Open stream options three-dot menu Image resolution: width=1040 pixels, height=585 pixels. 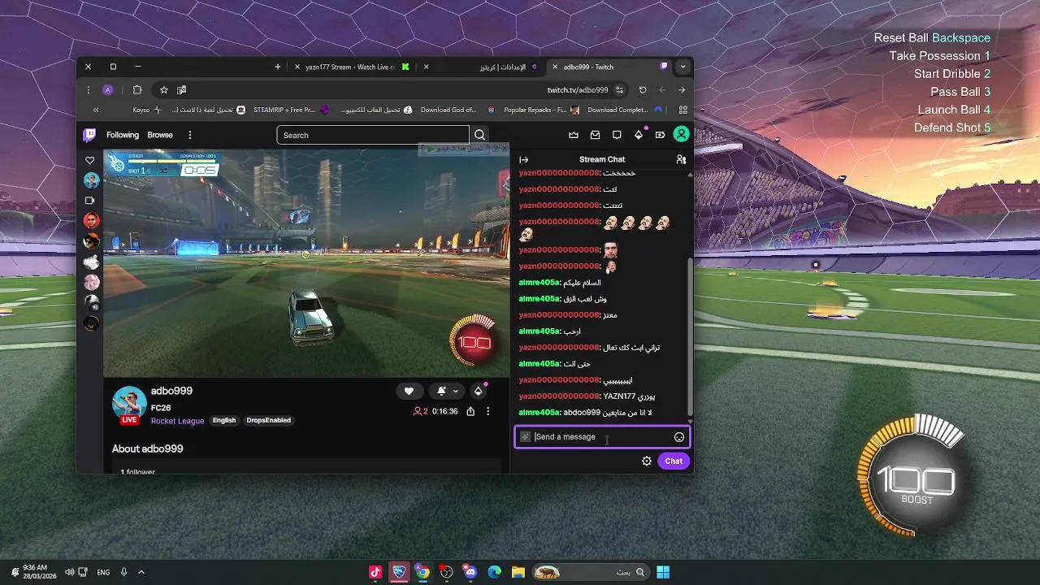pyautogui.click(x=487, y=412)
